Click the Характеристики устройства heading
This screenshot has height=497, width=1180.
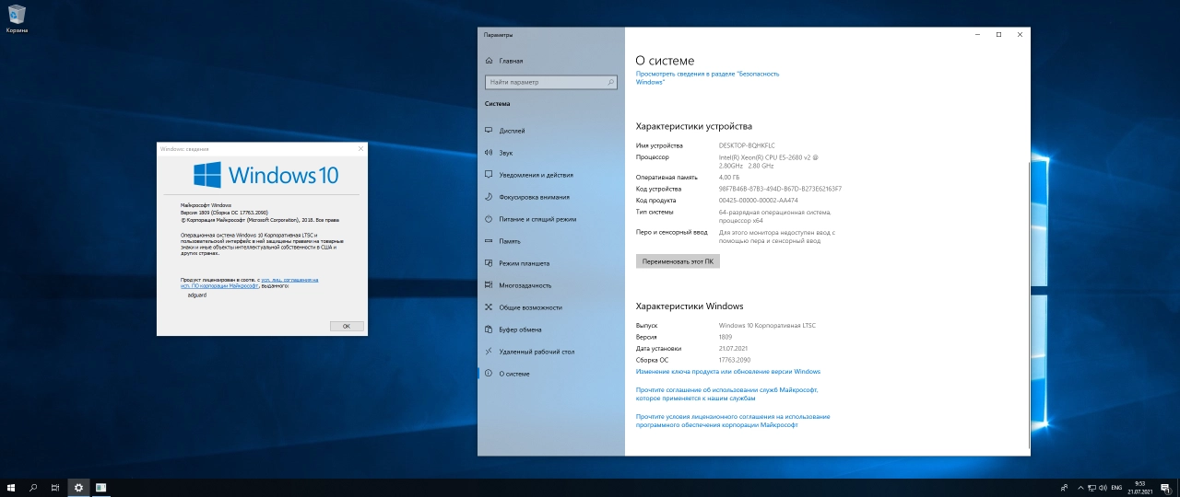[694, 126]
